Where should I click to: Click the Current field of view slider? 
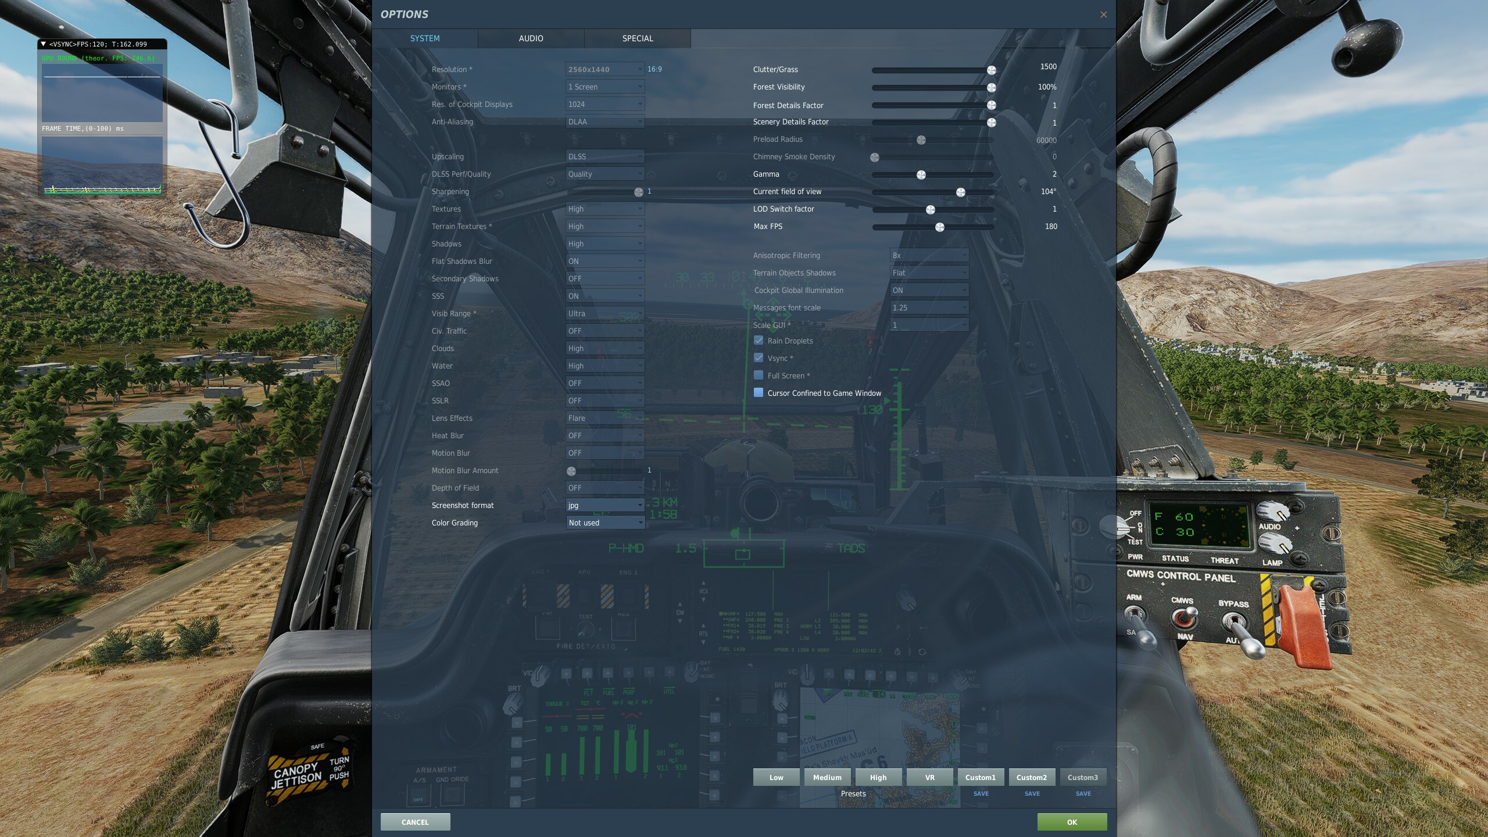(x=961, y=192)
